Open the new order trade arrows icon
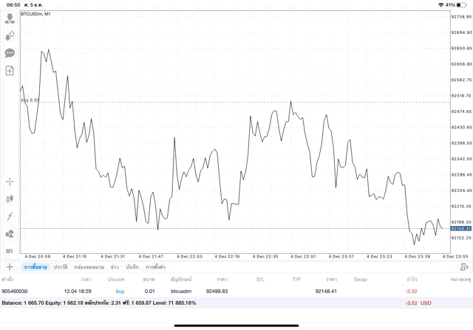473x330 pixels. 10,36
